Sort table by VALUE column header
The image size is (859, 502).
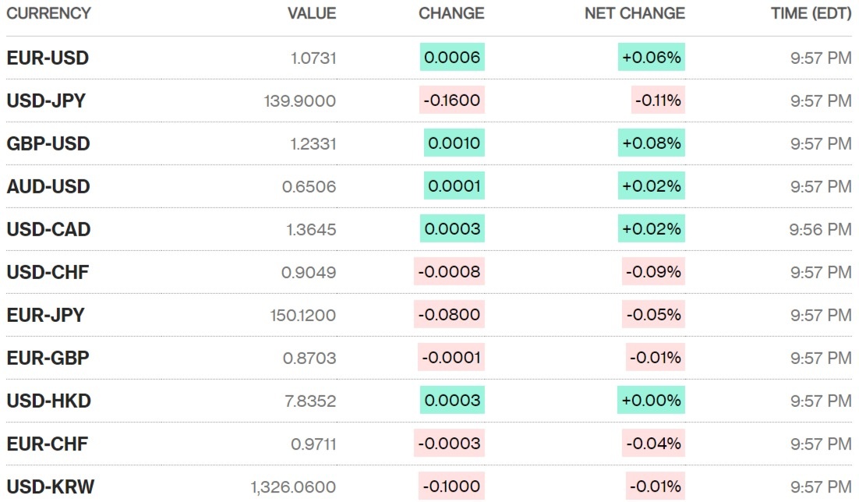click(312, 13)
